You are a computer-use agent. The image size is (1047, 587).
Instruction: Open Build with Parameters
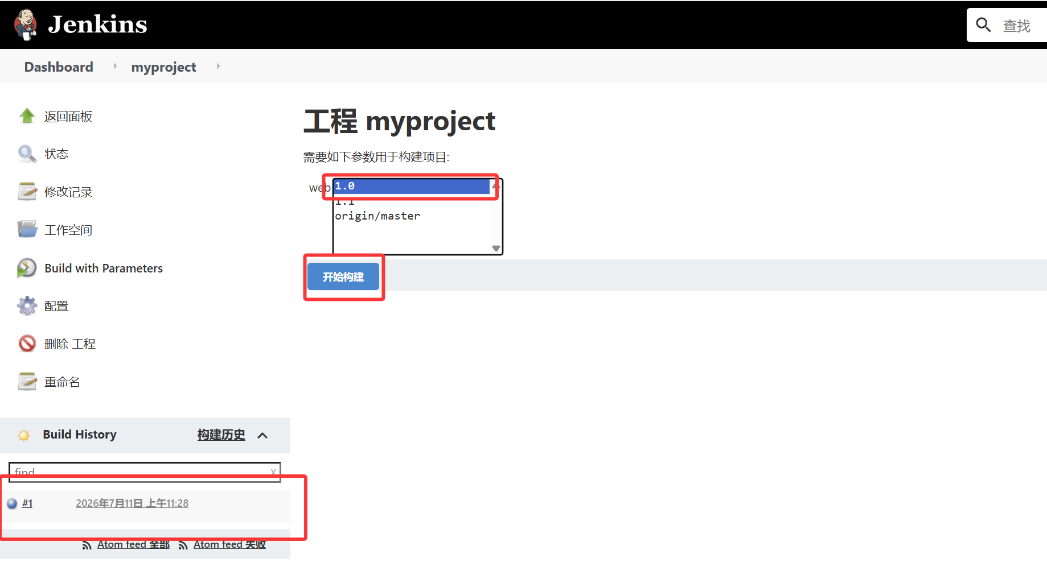pos(104,268)
